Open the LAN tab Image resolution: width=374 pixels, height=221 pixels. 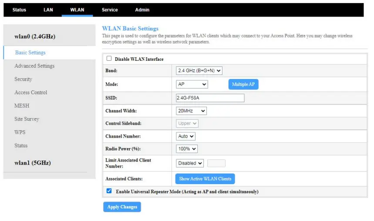[48, 10]
